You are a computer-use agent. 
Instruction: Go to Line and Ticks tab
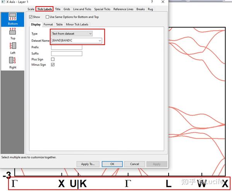point(82,9)
